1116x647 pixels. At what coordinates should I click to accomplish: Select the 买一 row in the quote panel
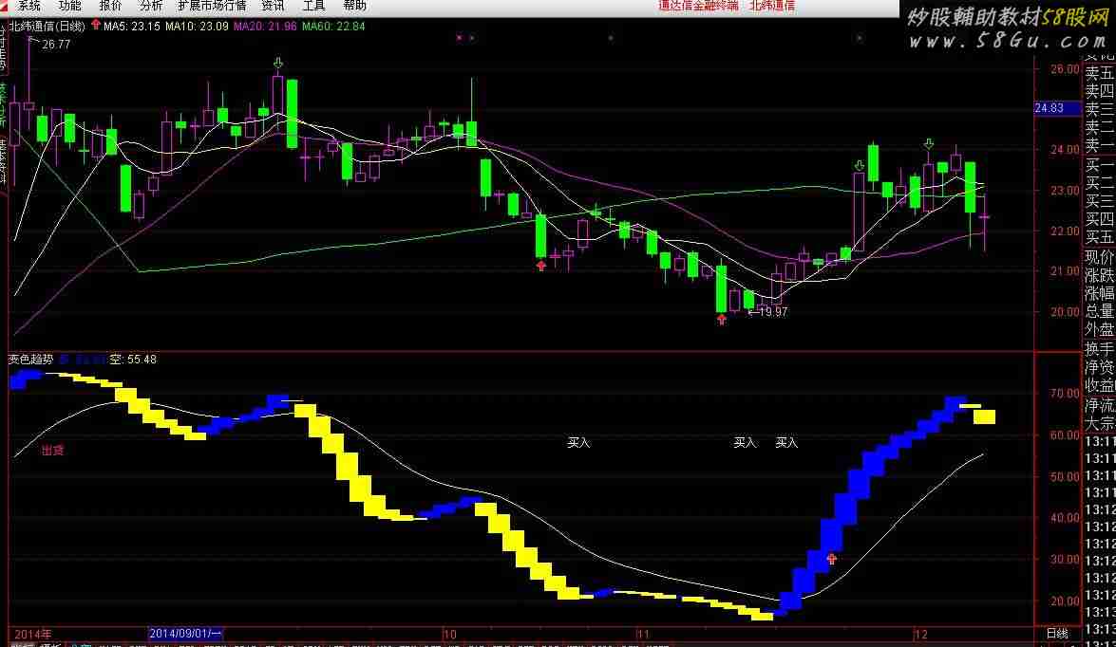pos(1100,165)
